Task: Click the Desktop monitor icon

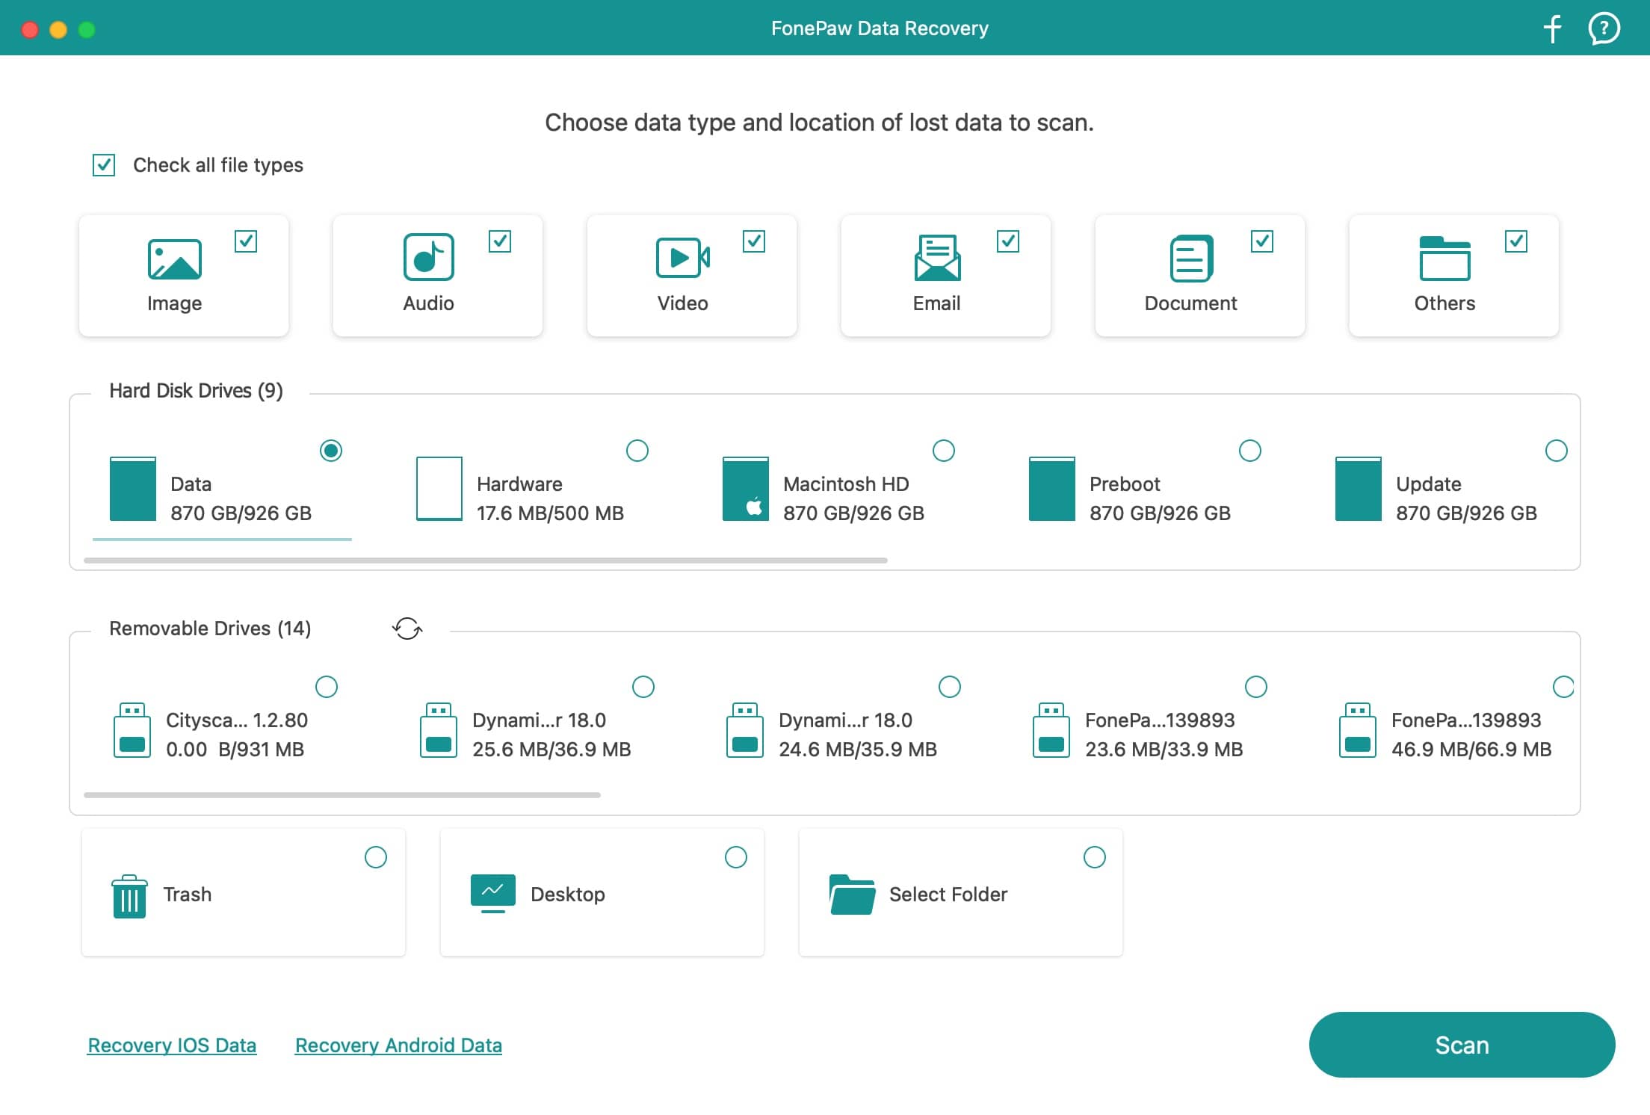Action: coord(493,893)
